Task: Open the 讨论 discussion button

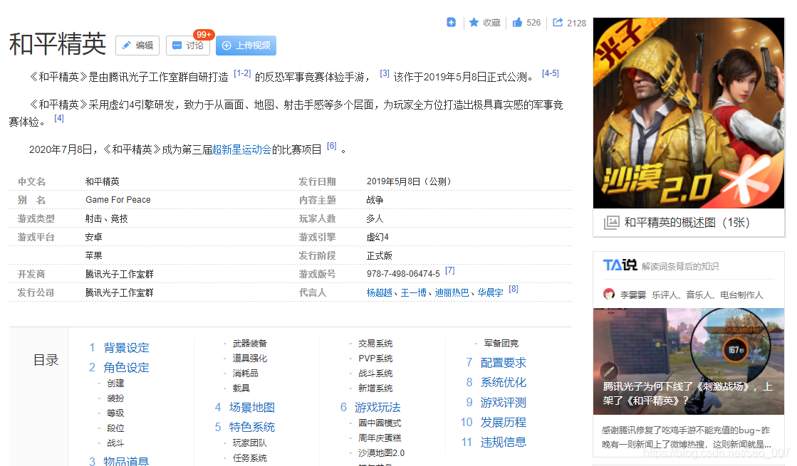Action: [x=188, y=46]
